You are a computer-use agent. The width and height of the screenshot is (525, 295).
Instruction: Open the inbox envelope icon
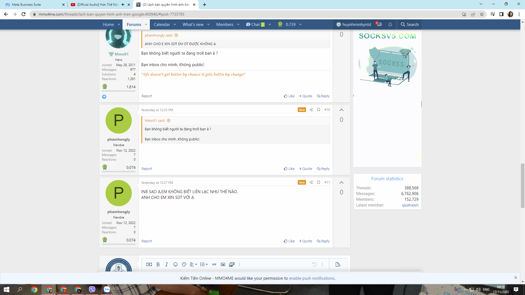379,25
